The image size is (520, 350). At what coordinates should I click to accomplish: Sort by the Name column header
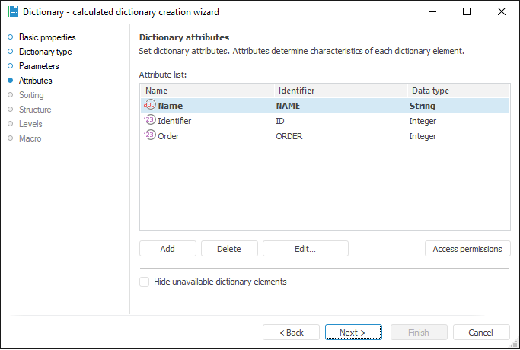tap(206, 91)
